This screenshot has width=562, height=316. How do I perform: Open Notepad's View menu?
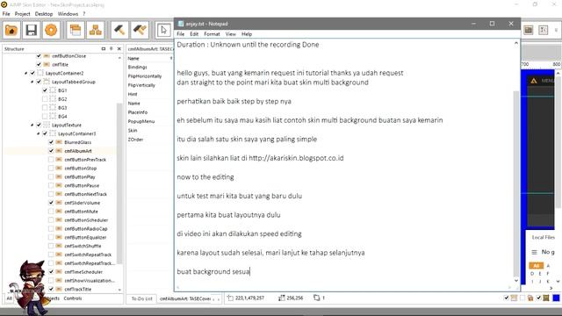[230, 34]
